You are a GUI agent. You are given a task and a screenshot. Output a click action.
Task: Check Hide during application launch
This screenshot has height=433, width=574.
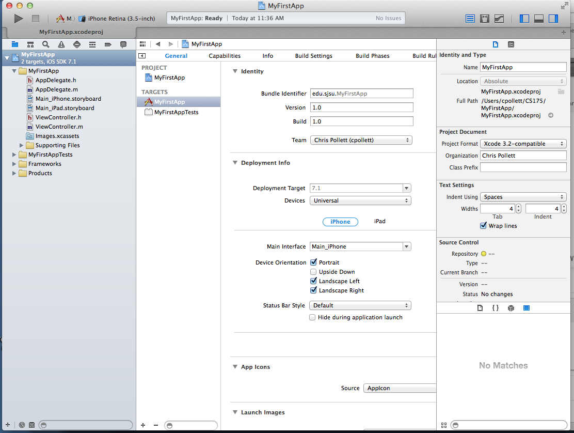312,317
